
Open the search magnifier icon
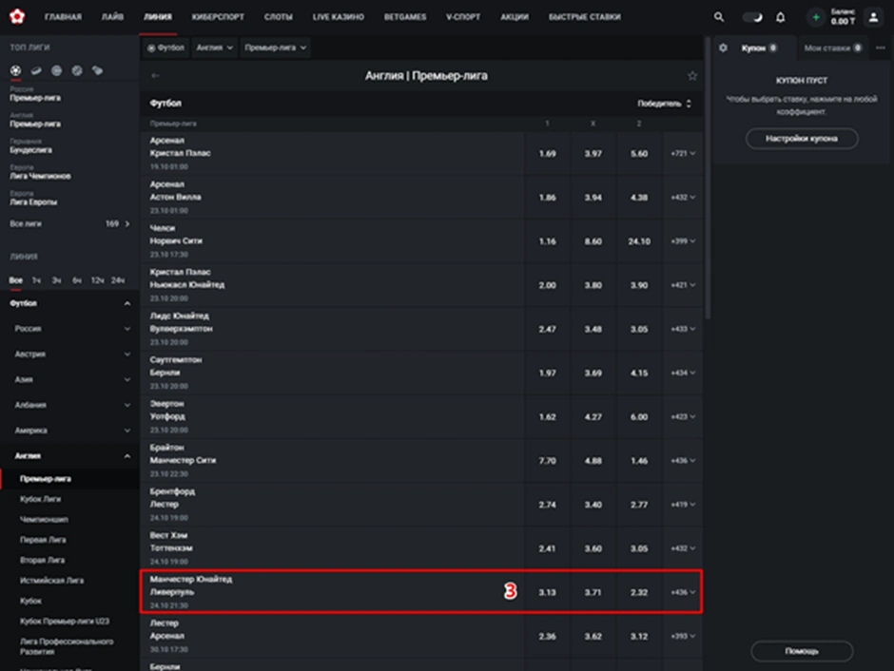pyautogui.click(x=719, y=17)
